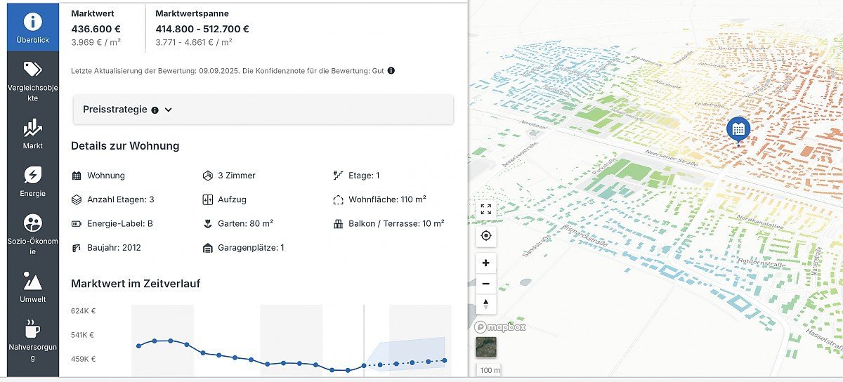Viewport: 843px width, 382px height.
Task: Expand the Preisstrategie chevron
Action: (169, 110)
